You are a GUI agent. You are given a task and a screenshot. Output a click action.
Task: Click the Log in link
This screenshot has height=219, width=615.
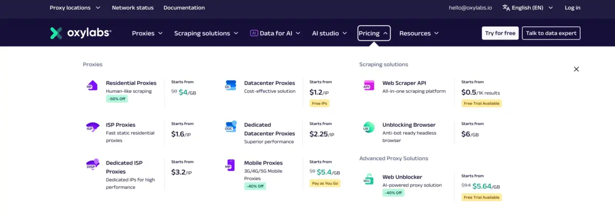572,8
